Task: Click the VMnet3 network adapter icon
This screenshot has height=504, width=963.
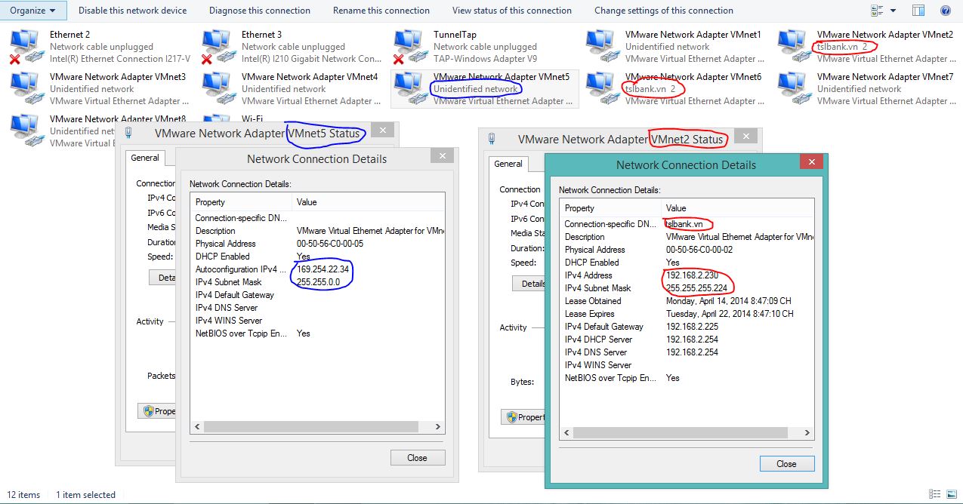Action: (x=25, y=89)
